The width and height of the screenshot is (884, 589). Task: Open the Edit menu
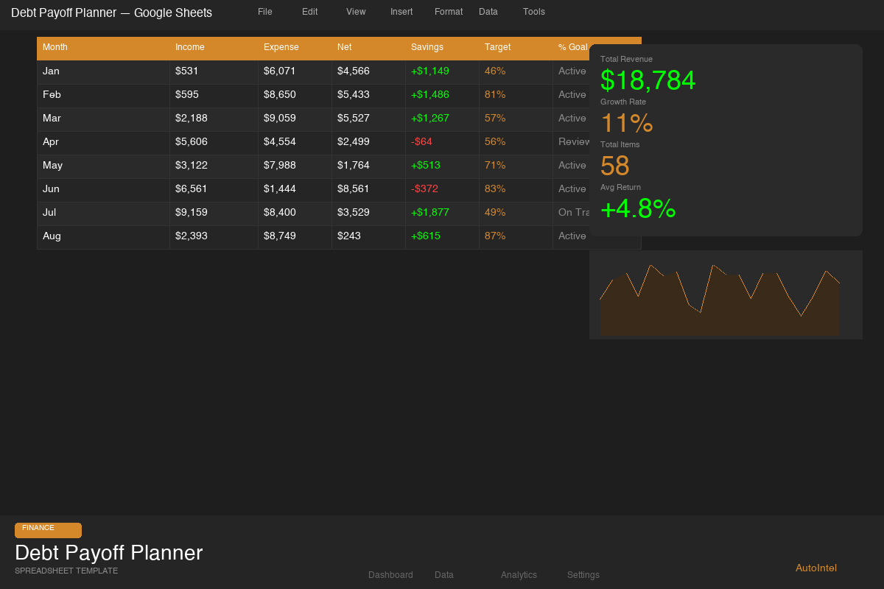[x=309, y=12]
